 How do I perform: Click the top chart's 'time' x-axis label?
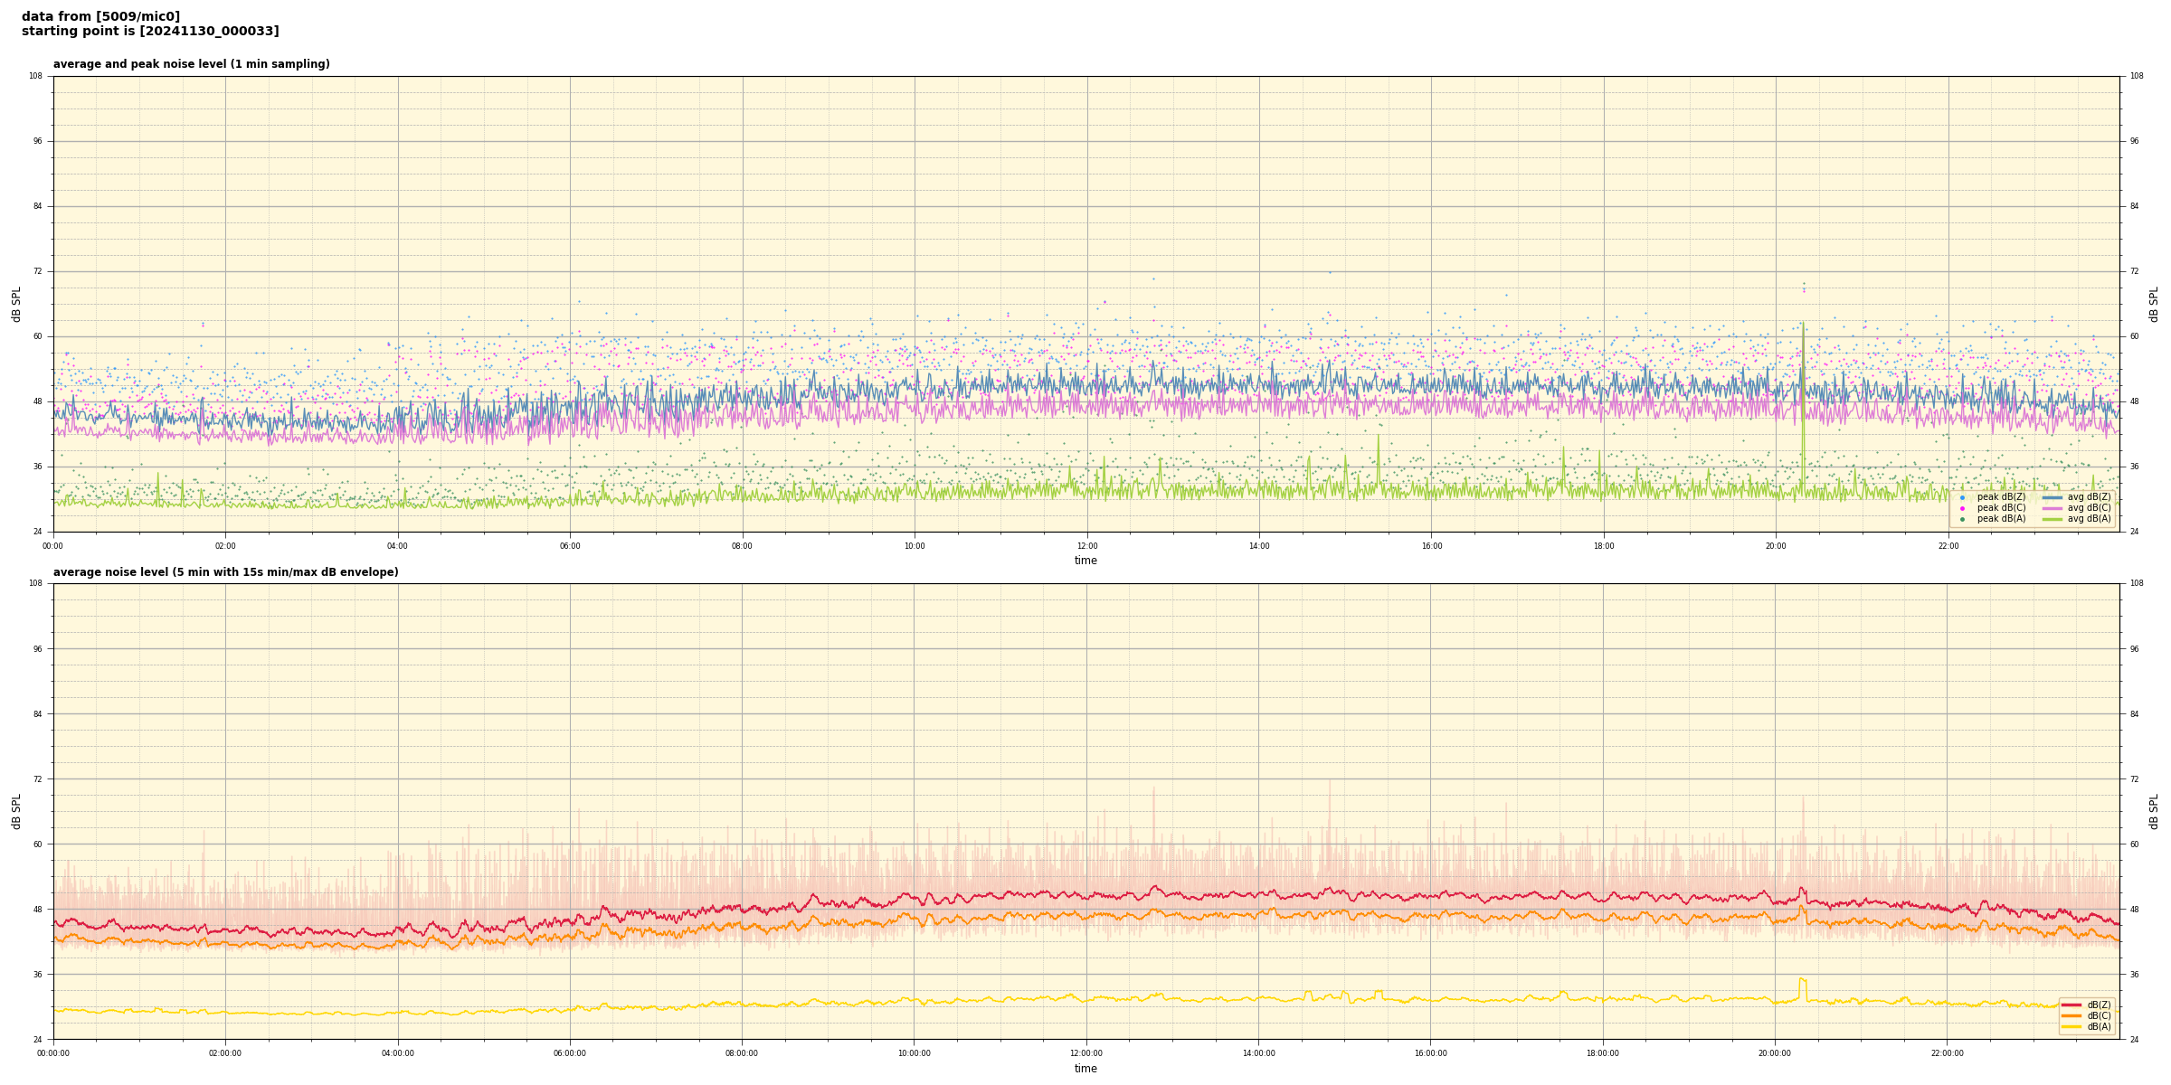[x=1085, y=561]
